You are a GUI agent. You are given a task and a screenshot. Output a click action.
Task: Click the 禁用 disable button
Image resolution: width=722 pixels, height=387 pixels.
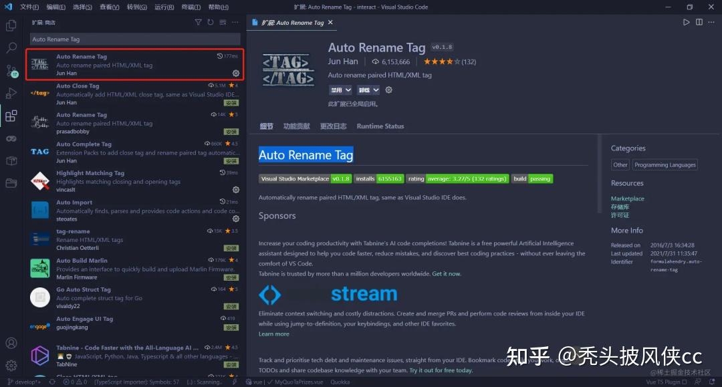click(336, 90)
